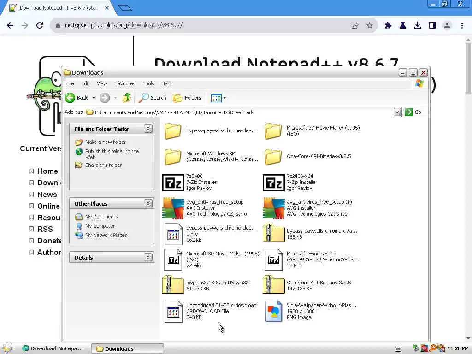This screenshot has width=472, height=354.
Task: Select Microsoft 3D Movie Maker (1995) folder
Action: (273, 130)
